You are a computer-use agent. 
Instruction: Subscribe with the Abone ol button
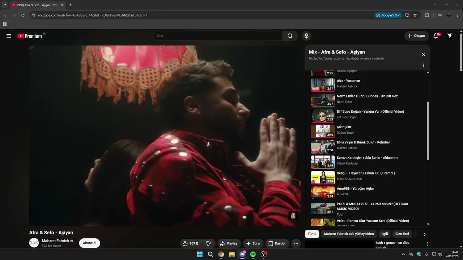89,243
